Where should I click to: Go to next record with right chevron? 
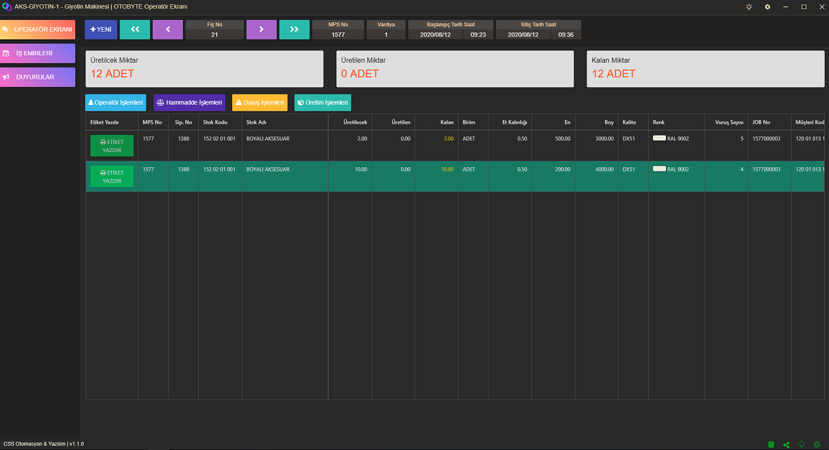pos(261,29)
